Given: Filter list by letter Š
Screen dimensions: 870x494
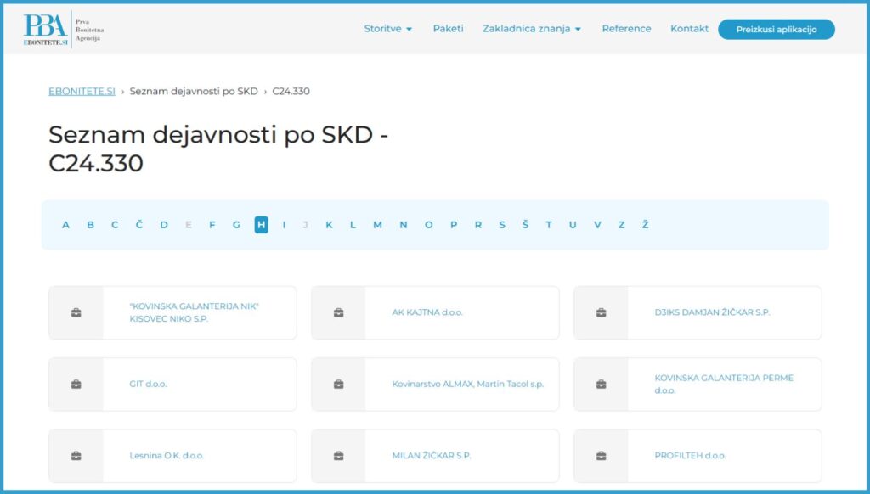Looking at the screenshot, I should click(525, 225).
